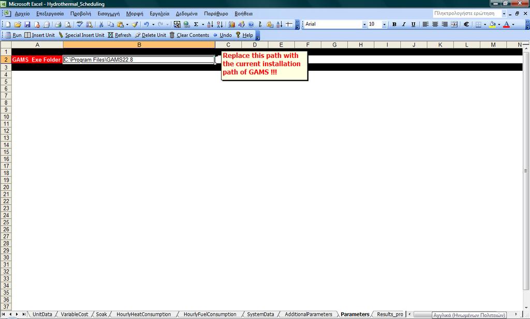Copy the selected cells
The height and width of the screenshot is (319, 530).
tap(110, 24)
